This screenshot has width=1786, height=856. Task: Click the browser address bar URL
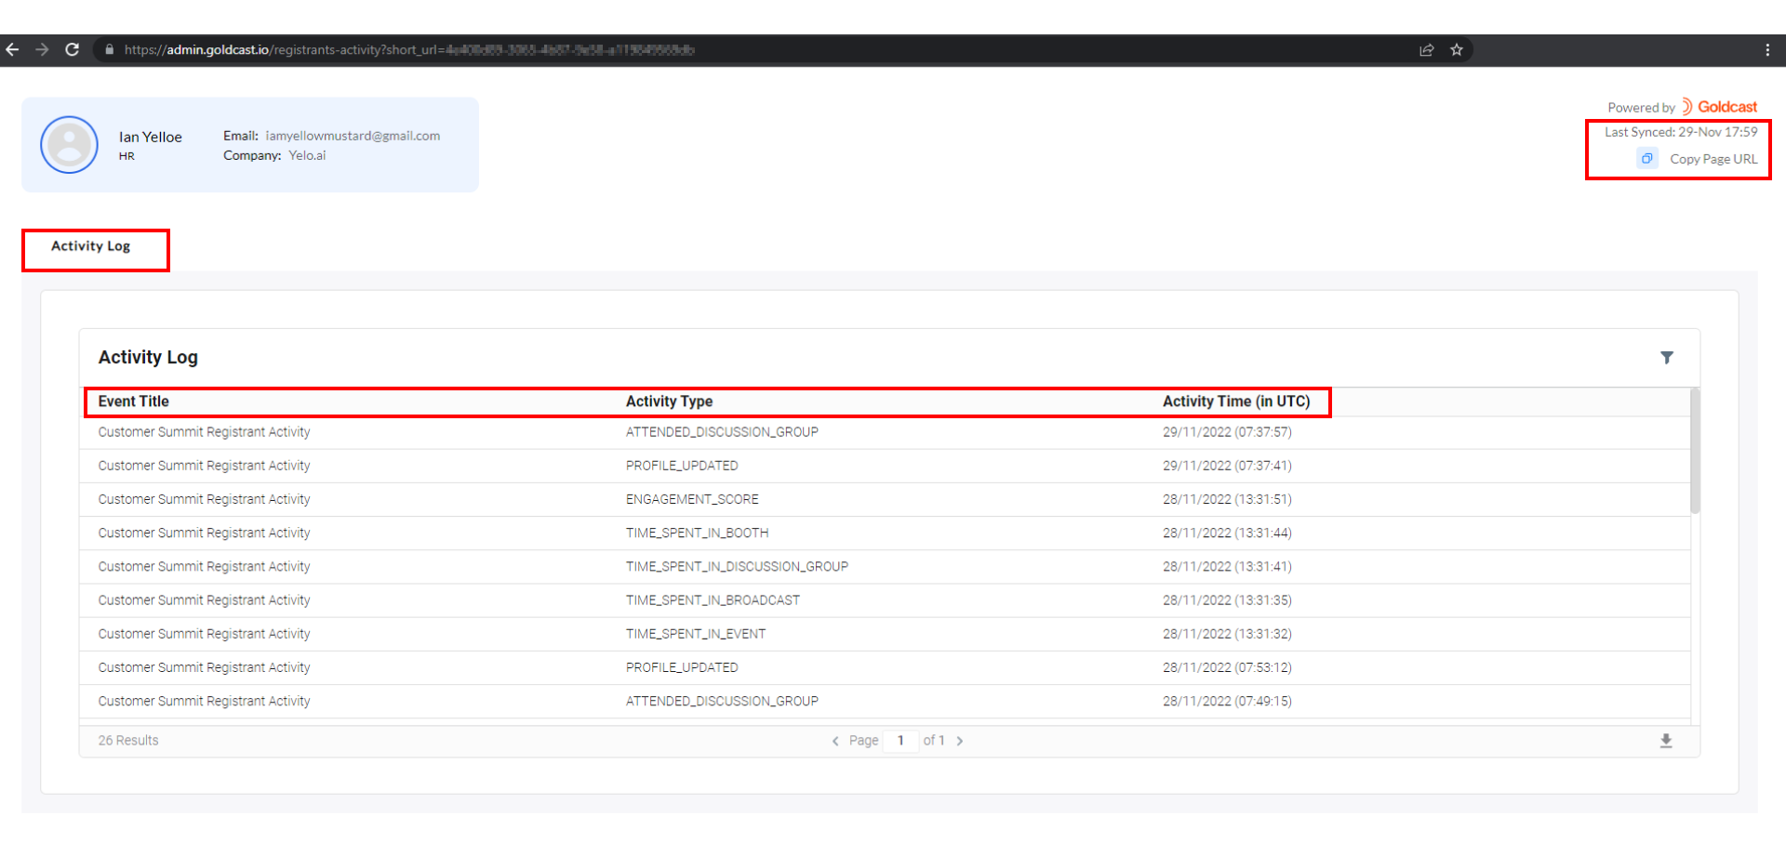click(x=409, y=49)
